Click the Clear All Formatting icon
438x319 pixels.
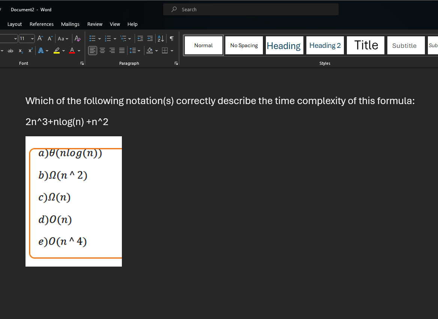coord(76,38)
